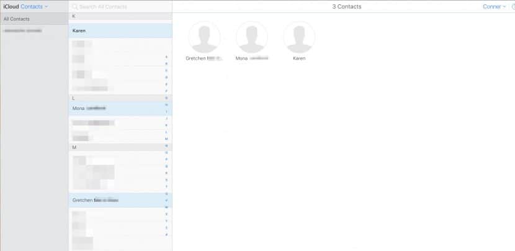Click the K section header
This screenshot has width=515, height=251.
(118, 15)
